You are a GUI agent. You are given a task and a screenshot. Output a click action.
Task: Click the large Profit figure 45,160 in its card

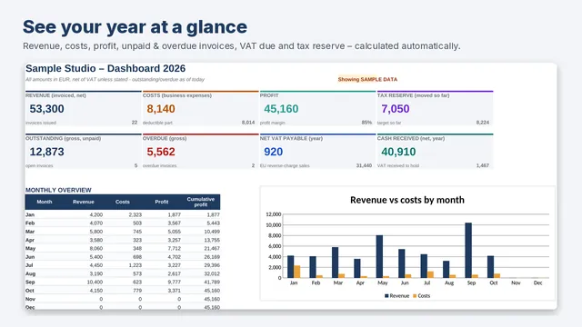281,109
